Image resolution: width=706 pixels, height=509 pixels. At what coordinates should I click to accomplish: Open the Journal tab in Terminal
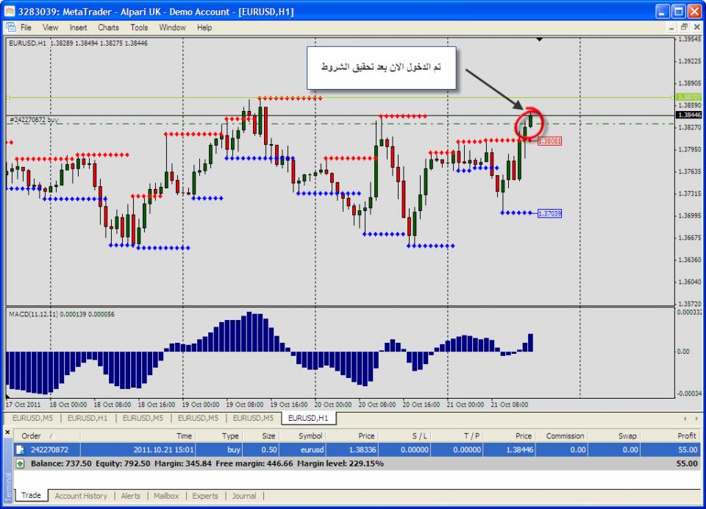(244, 496)
